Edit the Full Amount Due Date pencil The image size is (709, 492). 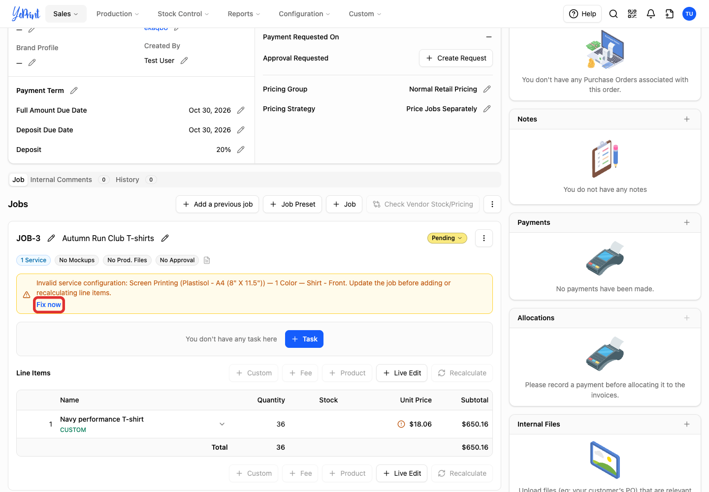point(241,110)
